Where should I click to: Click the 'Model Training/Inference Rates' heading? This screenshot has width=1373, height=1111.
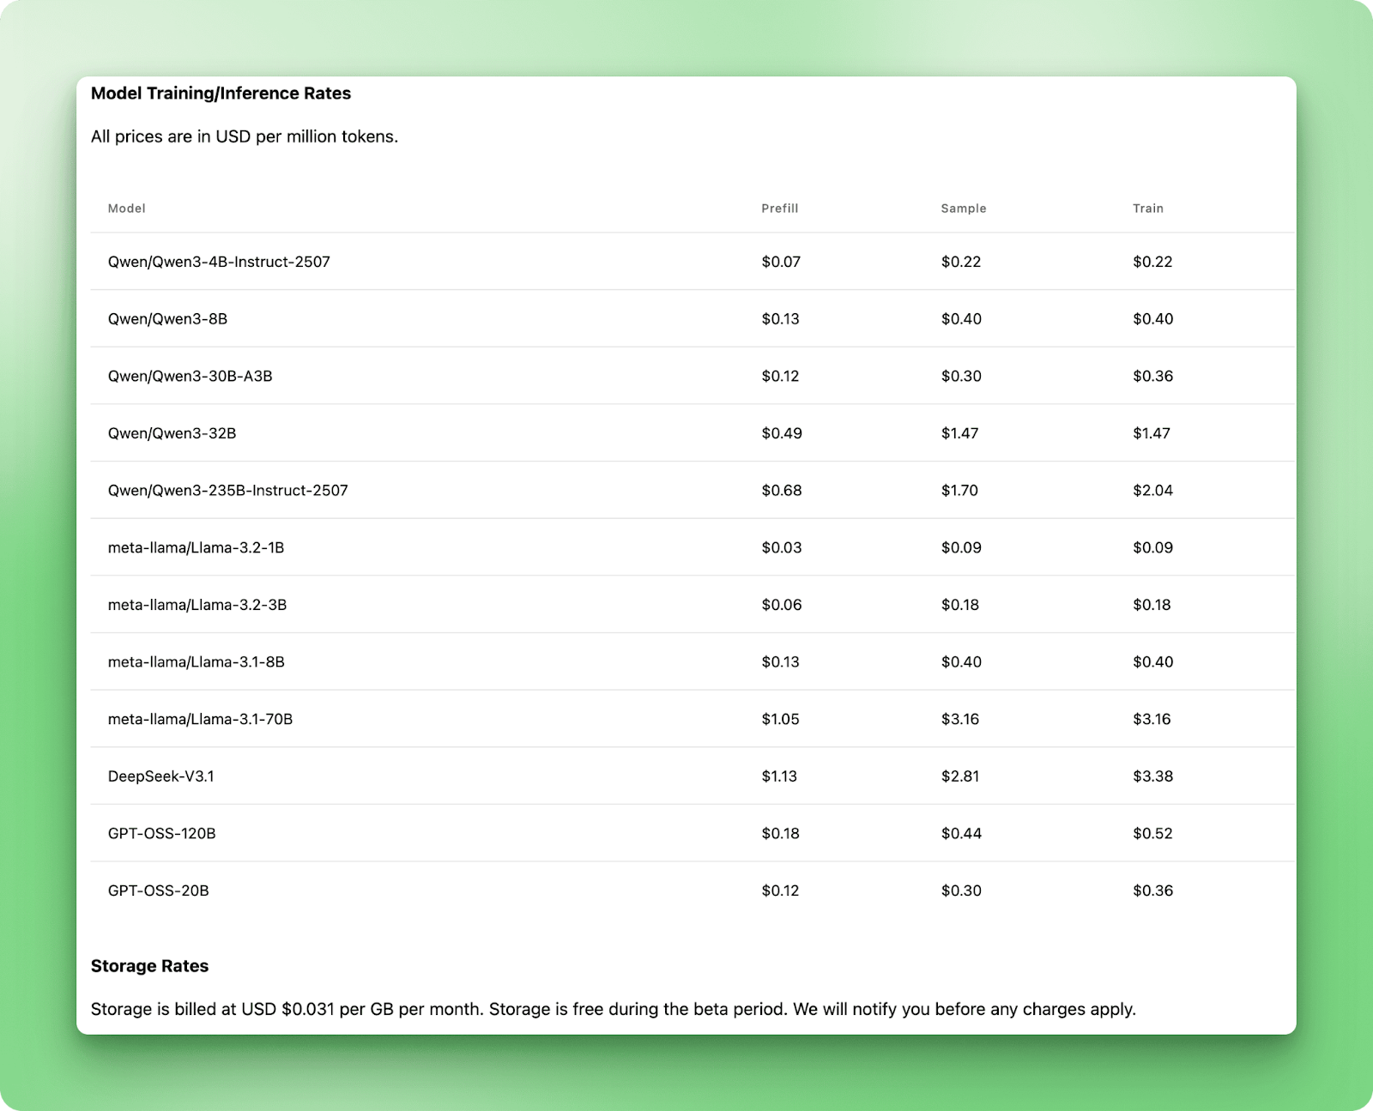coord(221,94)
